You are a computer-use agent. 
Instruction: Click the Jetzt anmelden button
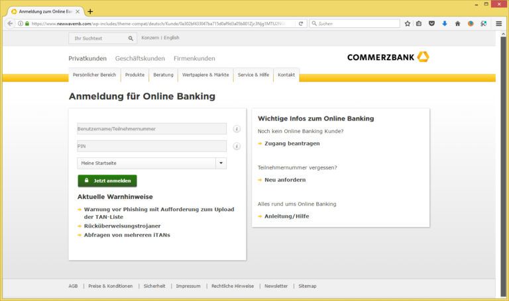click(x=107, y=181)
